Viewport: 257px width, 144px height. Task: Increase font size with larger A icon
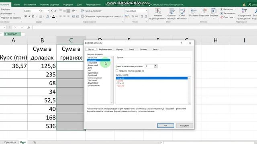52,11
